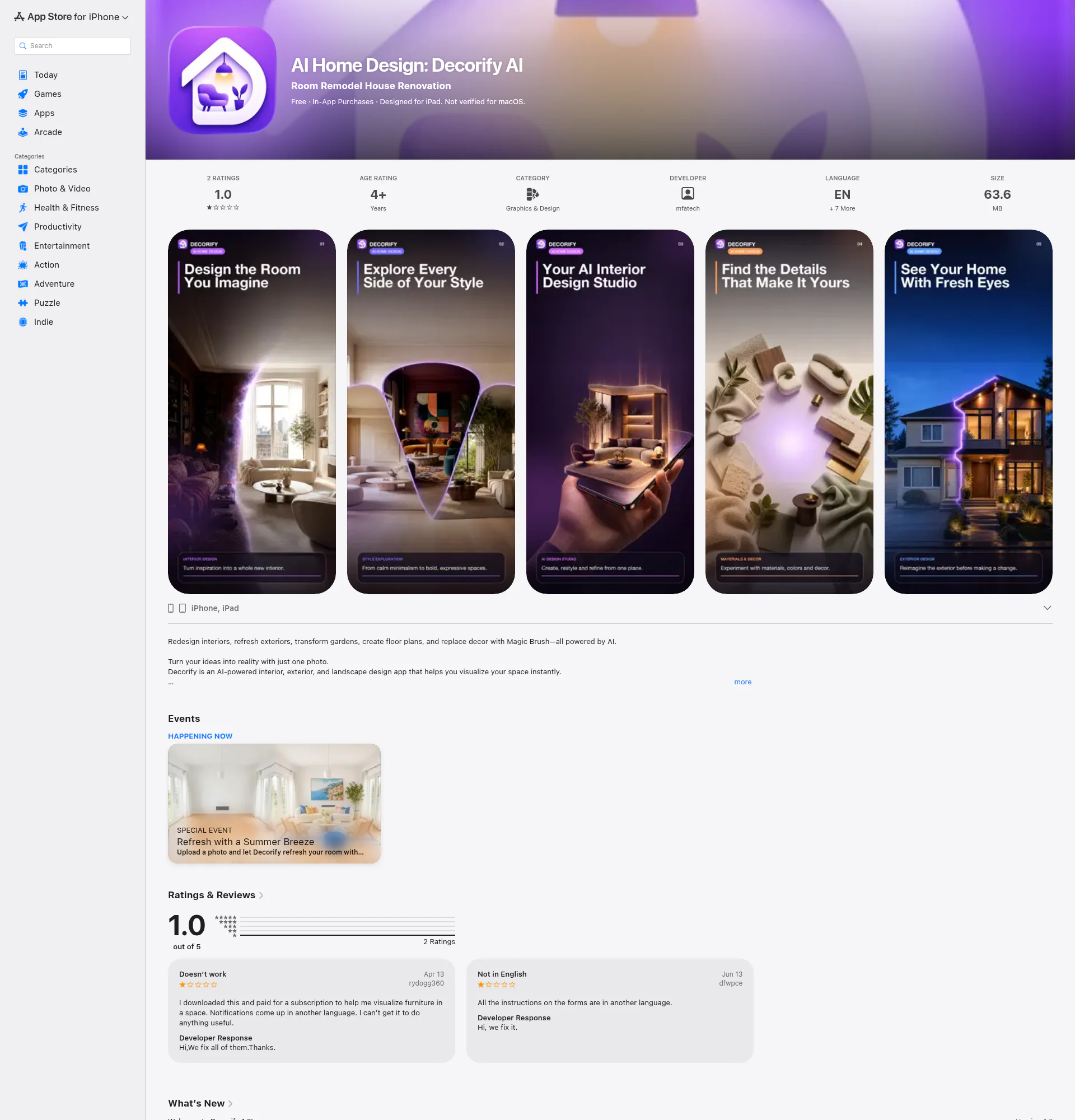Open the Summer Breeze event card
The width and height of the screenshot is (1075, 1120).
(x=274, y=804)
